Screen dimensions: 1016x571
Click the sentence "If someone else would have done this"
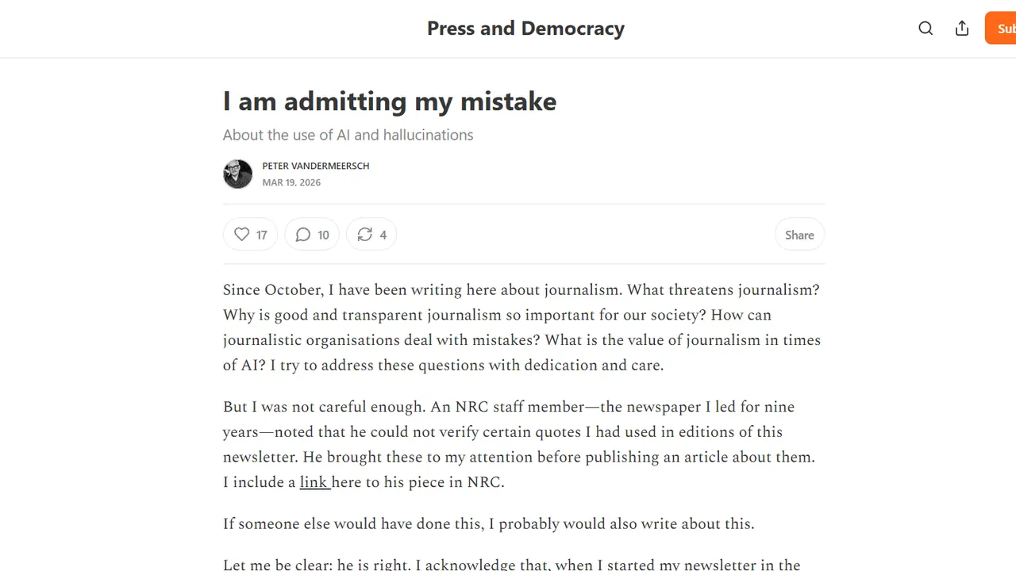click(488, 523)
